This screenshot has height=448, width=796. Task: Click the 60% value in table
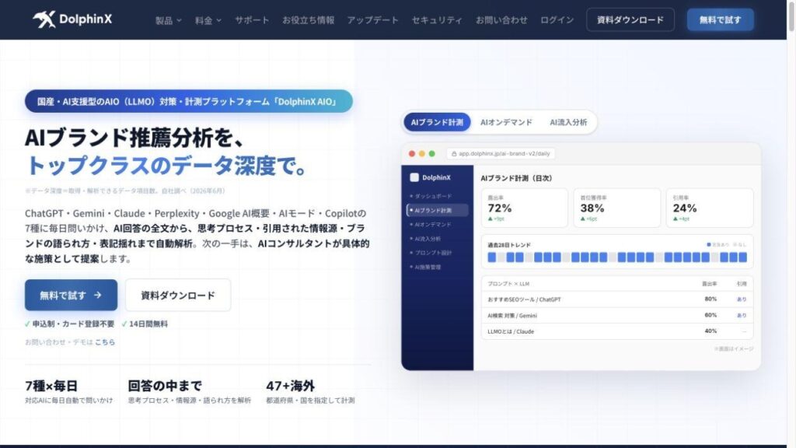[710, 315]
